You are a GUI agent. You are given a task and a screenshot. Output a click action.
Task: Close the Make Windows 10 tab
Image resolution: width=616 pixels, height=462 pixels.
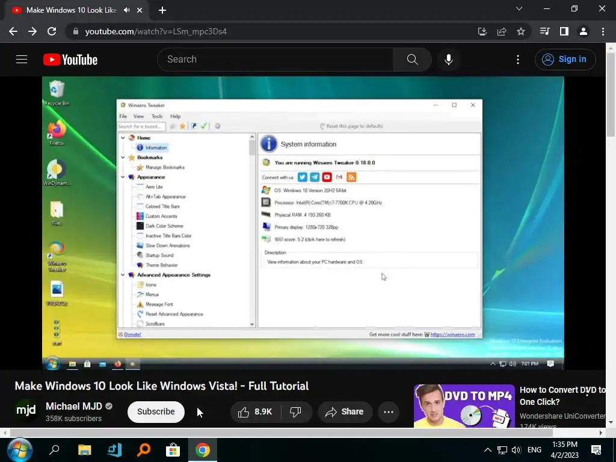pyautogui.click(x=140, y=10)
